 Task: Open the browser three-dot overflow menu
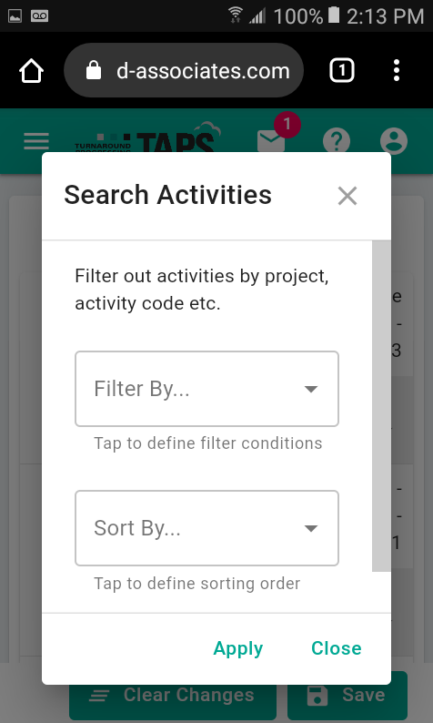397,70
